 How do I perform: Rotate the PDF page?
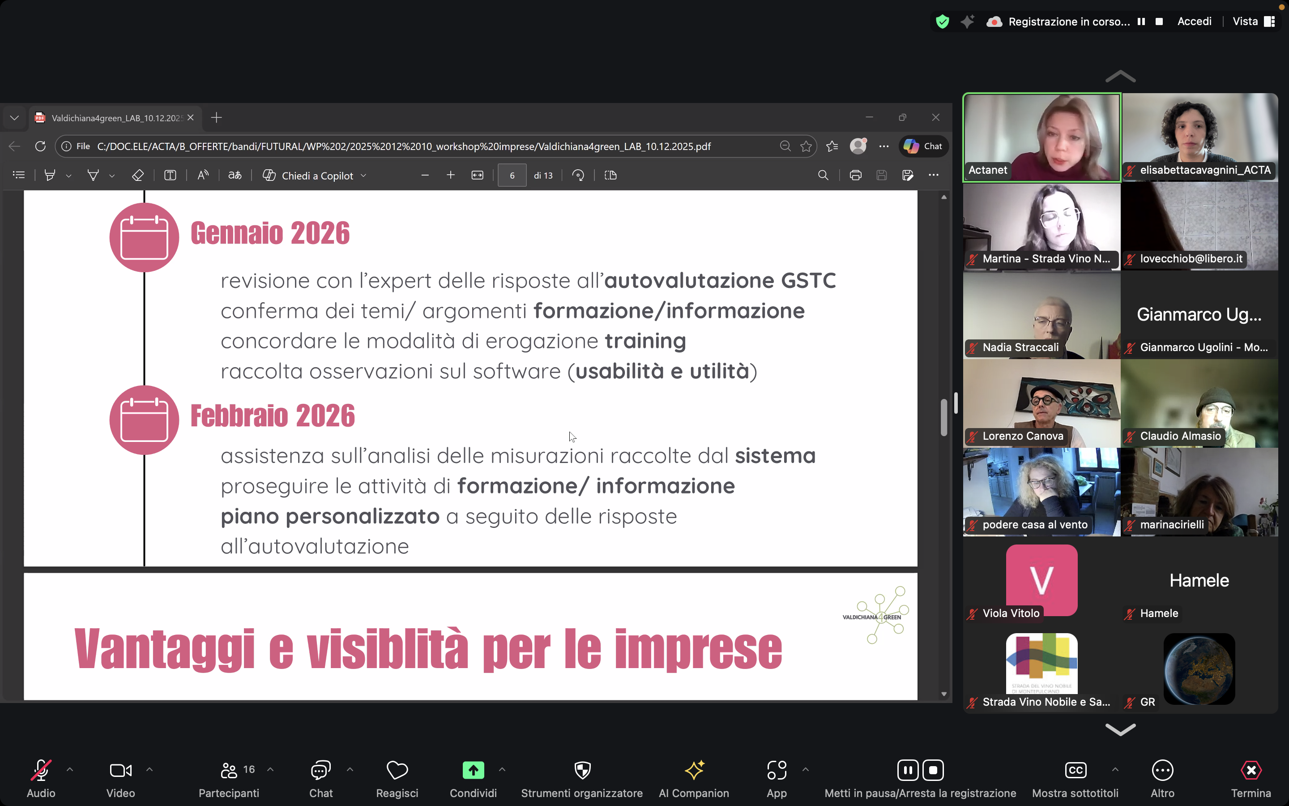(578, 176)
